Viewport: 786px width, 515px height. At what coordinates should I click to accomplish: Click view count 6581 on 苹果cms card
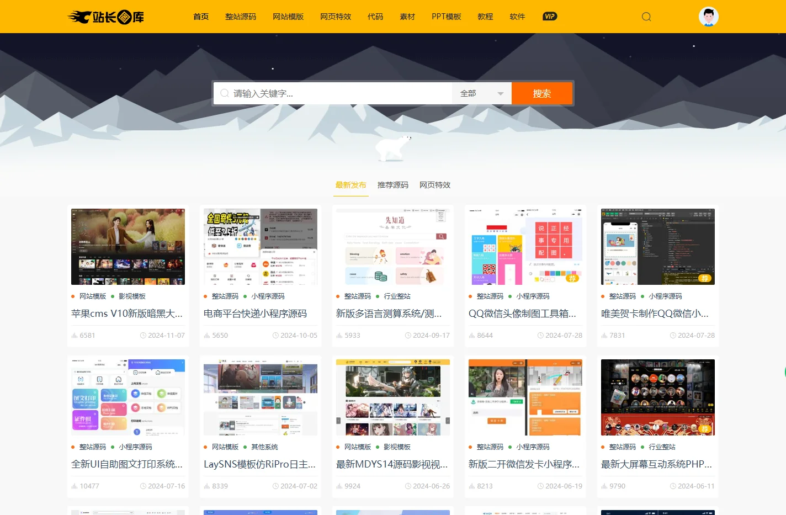coord(83,336)
